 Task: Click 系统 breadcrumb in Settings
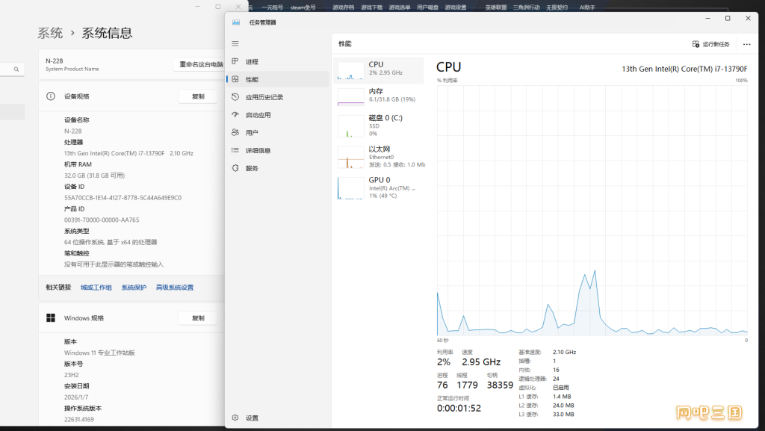click(x=50, y=33)
